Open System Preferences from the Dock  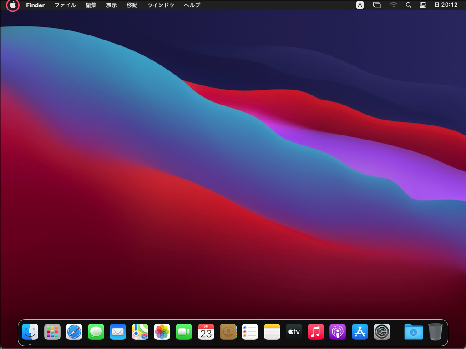[382, 331]
